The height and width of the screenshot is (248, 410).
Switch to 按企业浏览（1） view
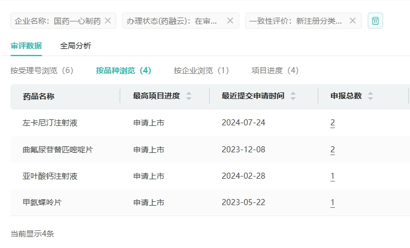201,70
